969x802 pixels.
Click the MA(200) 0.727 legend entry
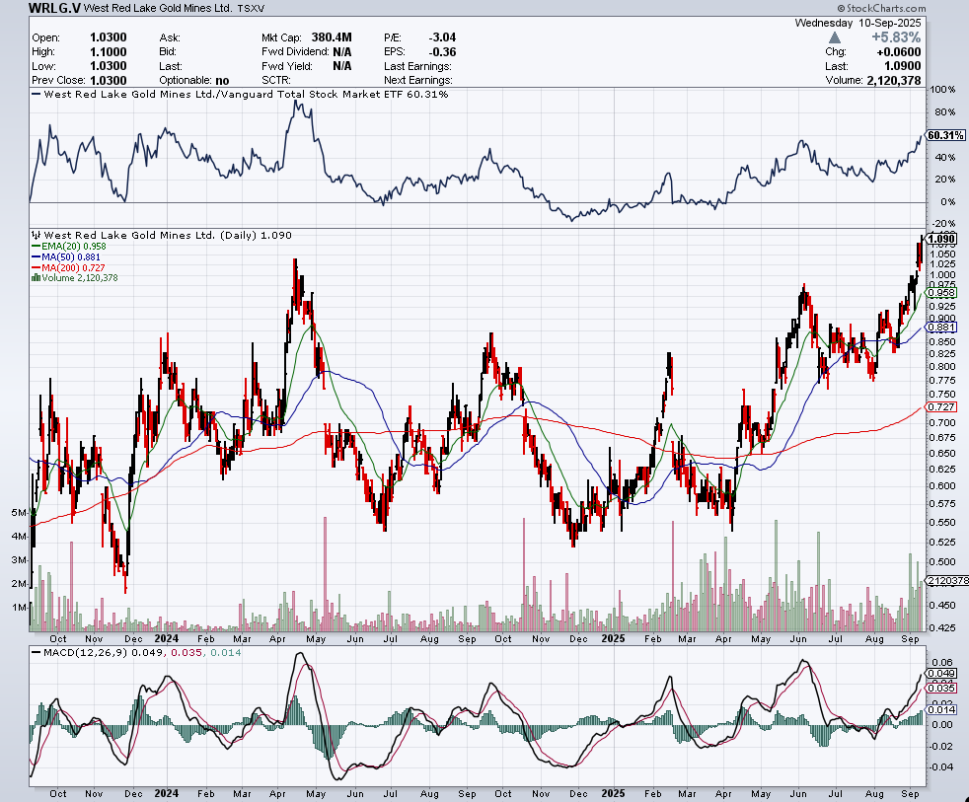click(x=68, y=268)
